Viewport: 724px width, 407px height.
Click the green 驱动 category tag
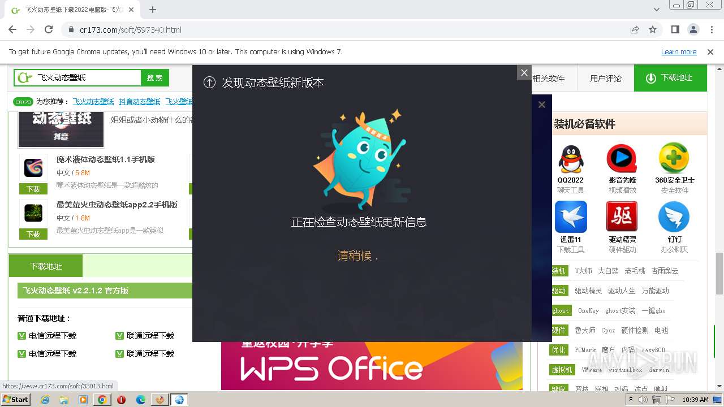click(559, 291)
